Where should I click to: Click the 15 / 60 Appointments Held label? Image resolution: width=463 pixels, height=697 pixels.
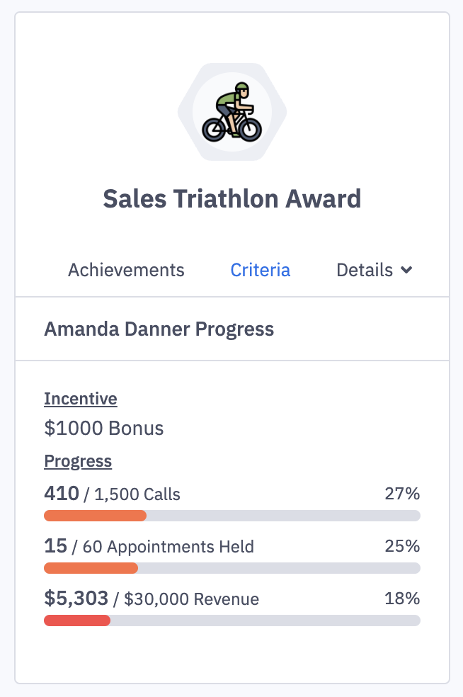click(x=149, y=546)
